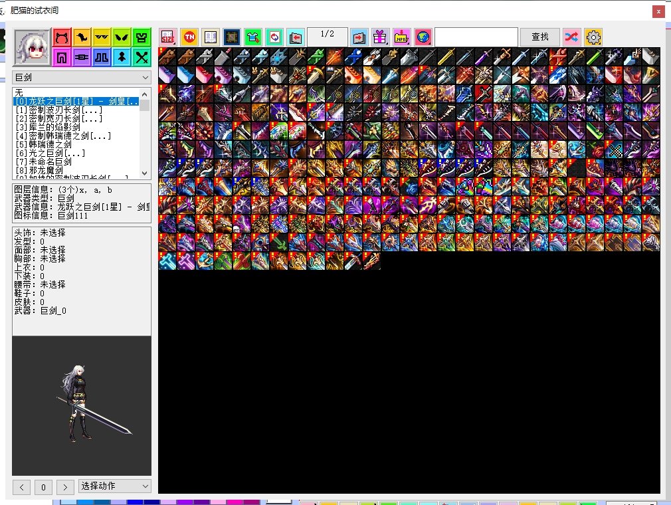
Task: Select the pants category icon
Action: (x=62, y=57)
